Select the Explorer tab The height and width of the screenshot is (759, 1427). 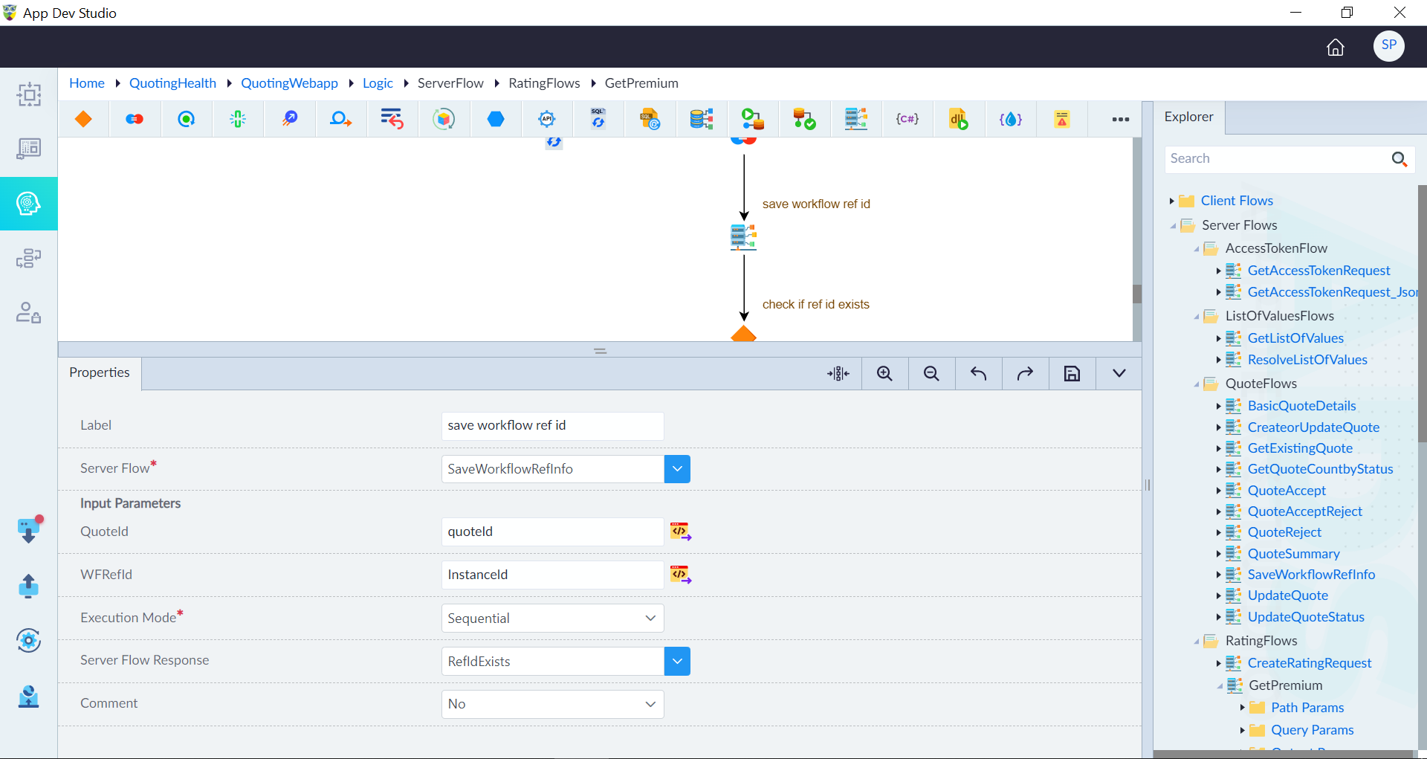[x=1188, y=117]
